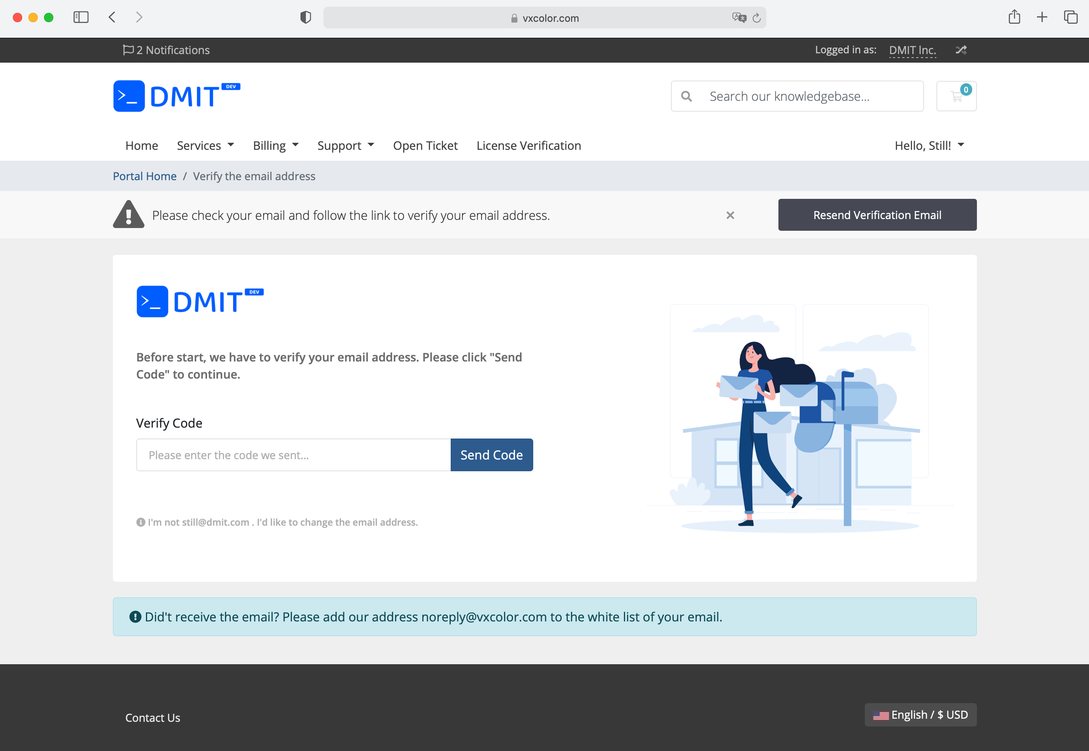
Task: Expand the Services dropdown menu
Action: click(205, 146)
